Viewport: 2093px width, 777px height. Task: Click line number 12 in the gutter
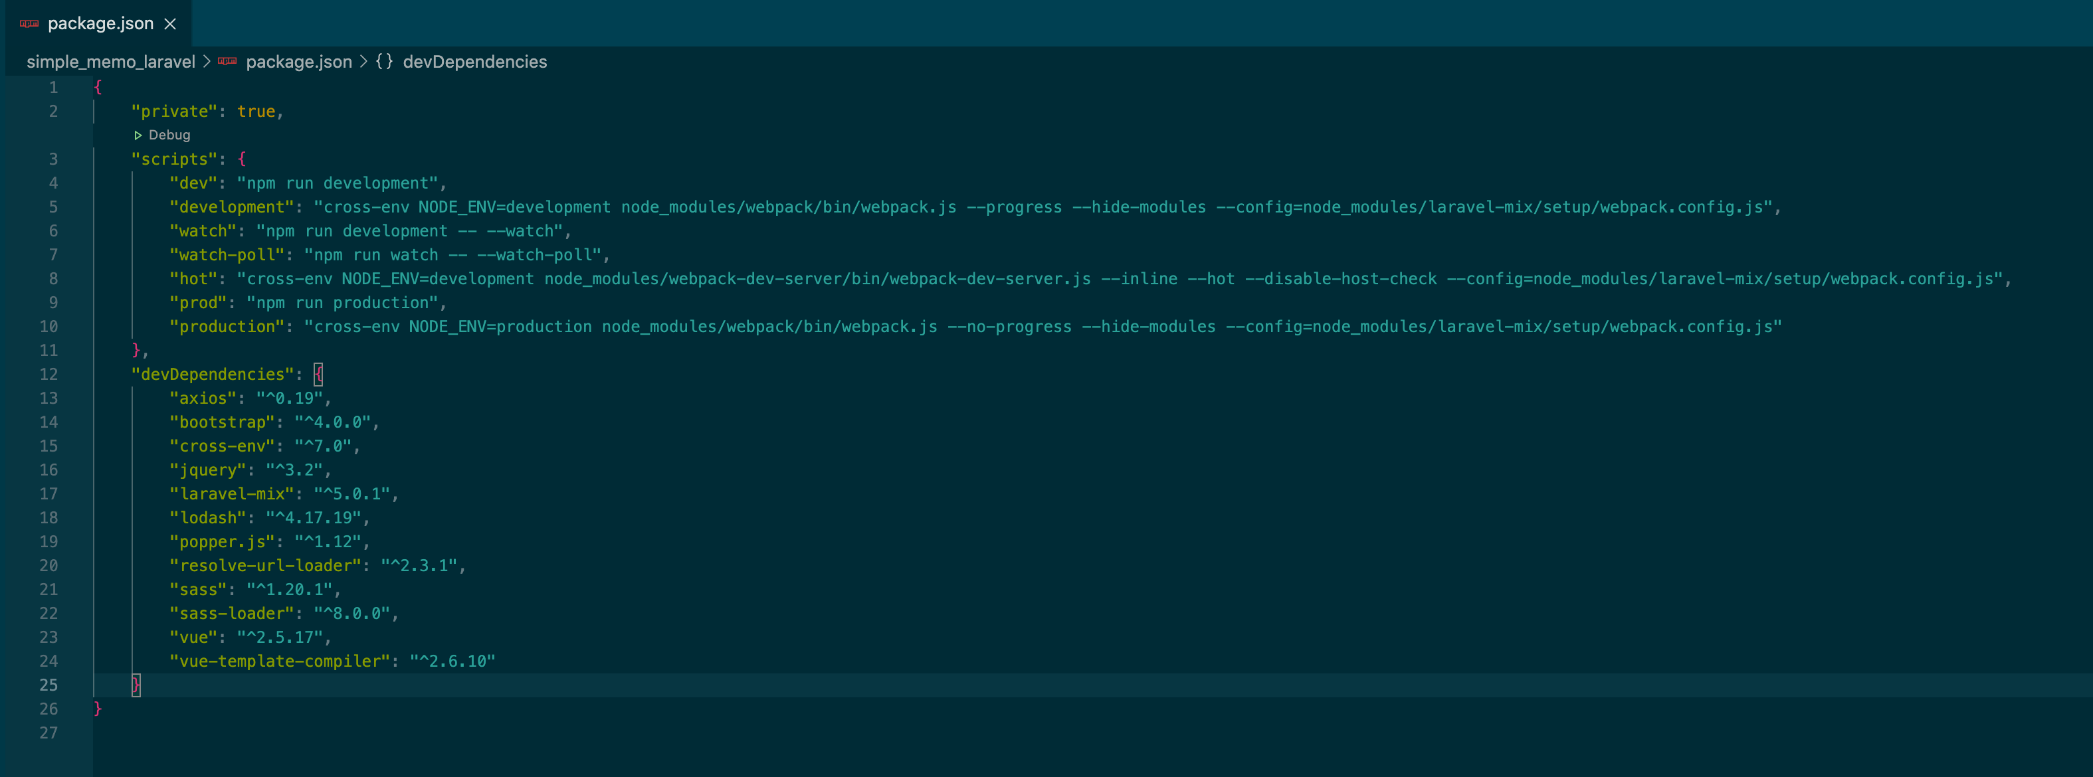click(49, 375)
